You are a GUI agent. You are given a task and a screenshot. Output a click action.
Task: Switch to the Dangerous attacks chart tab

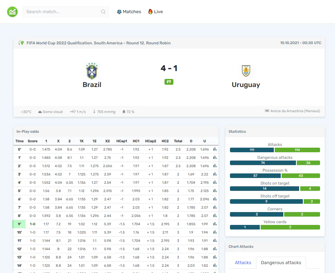click(281, 263)
